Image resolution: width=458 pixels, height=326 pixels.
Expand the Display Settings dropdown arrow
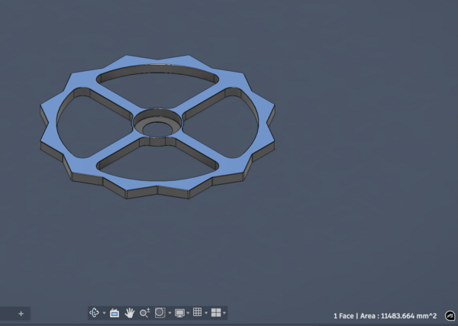(x=189, y=313)
